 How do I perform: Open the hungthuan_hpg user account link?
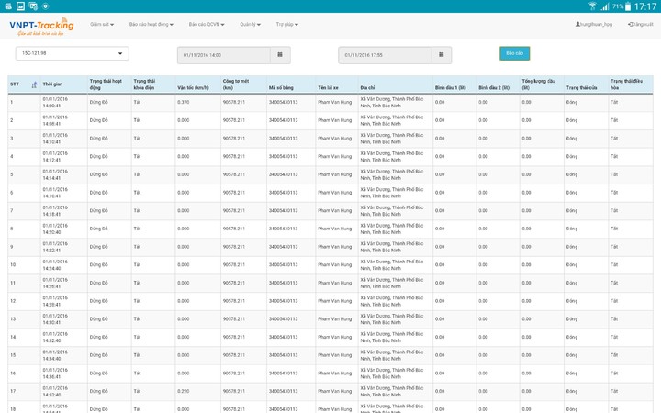594,25
